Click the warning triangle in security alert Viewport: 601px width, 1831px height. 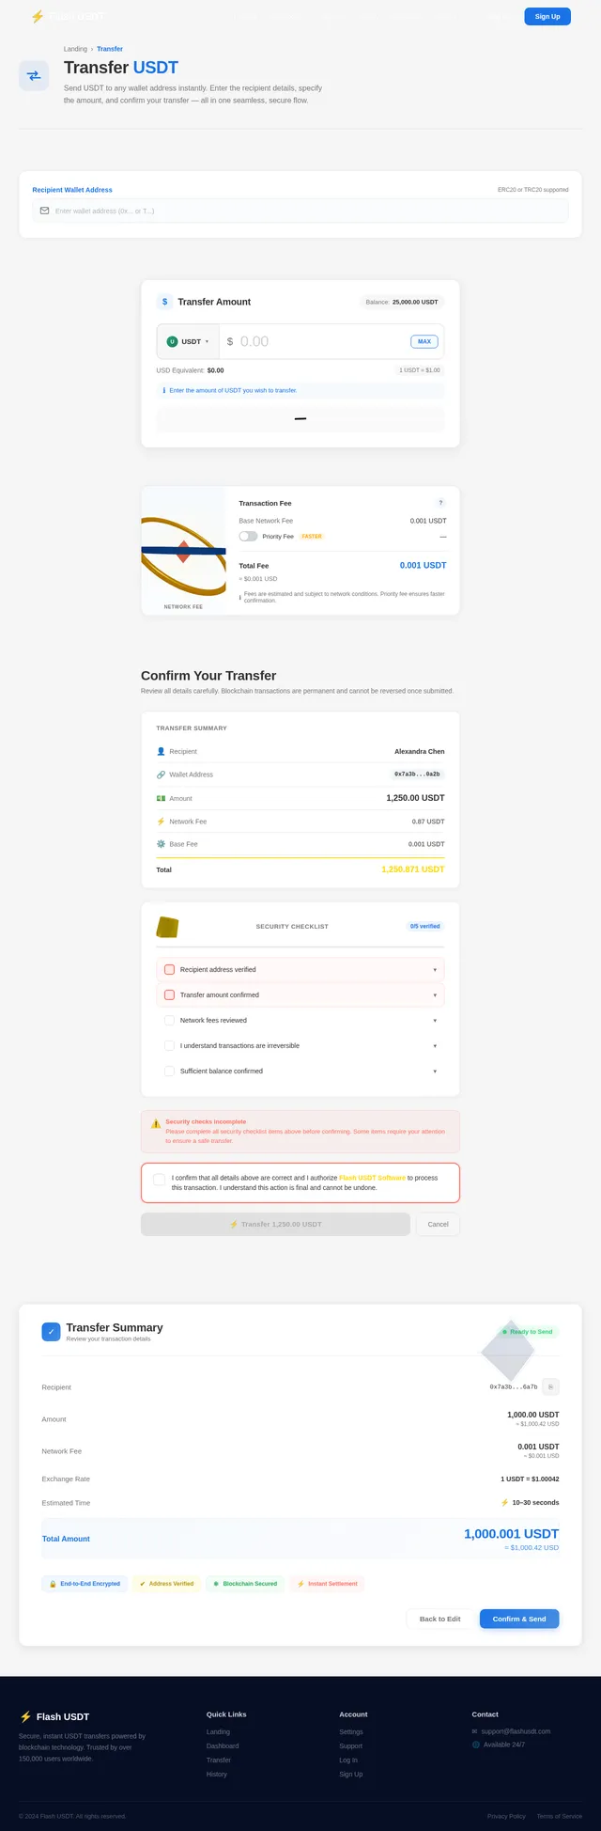(x=156, y=1123)
